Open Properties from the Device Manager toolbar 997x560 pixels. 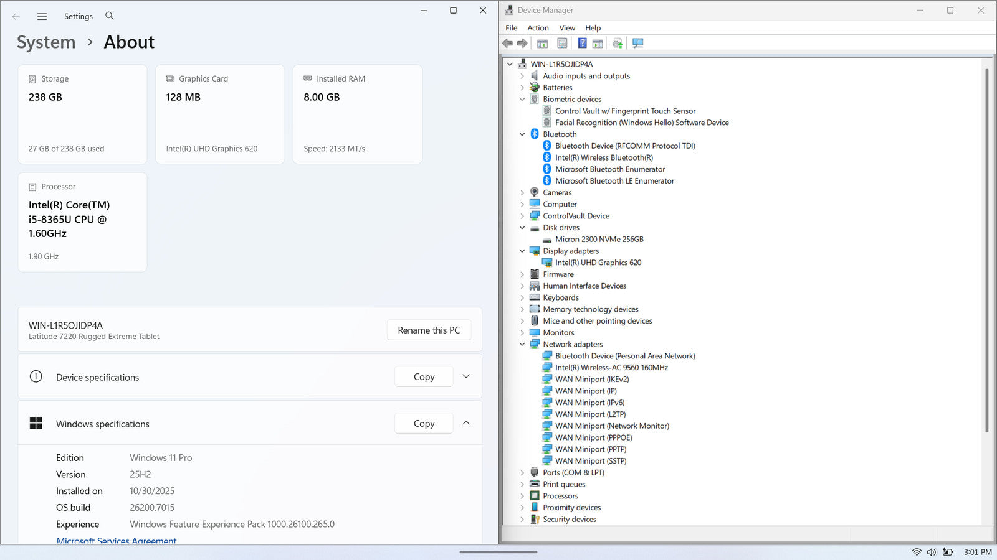point(562,43)
